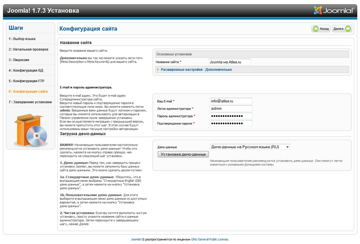Open the demo data language dropdown
This screenshot has width=360, height=244.
click(x=250, y=147)
